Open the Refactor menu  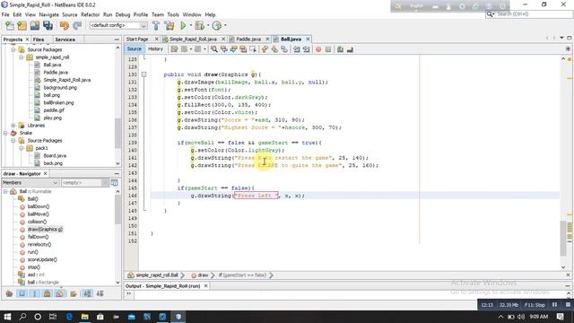(x=90, y=14)
